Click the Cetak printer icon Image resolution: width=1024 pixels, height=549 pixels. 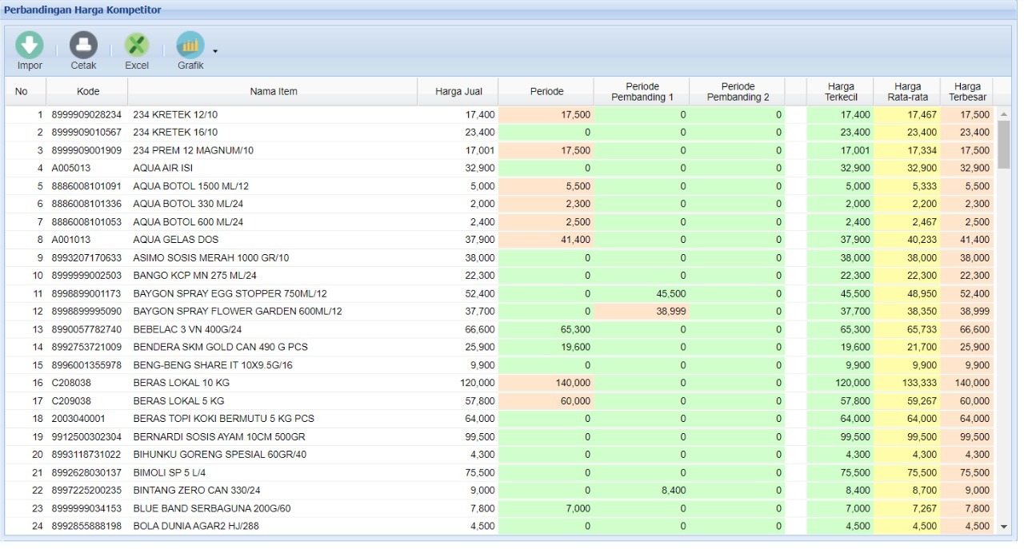(83, 46)
